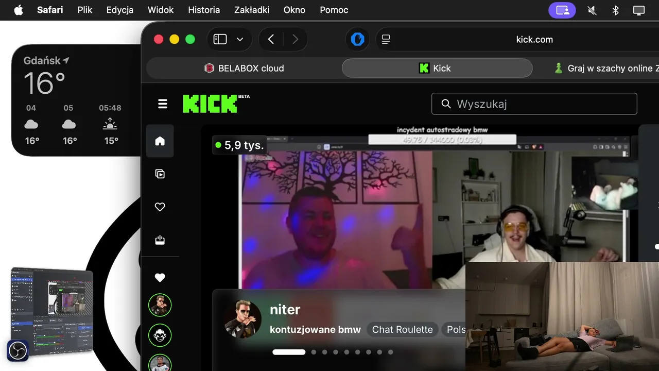Click the picture-in-picture video overlay
This screenshot has width=659, height=371.
tap(562, 316)
